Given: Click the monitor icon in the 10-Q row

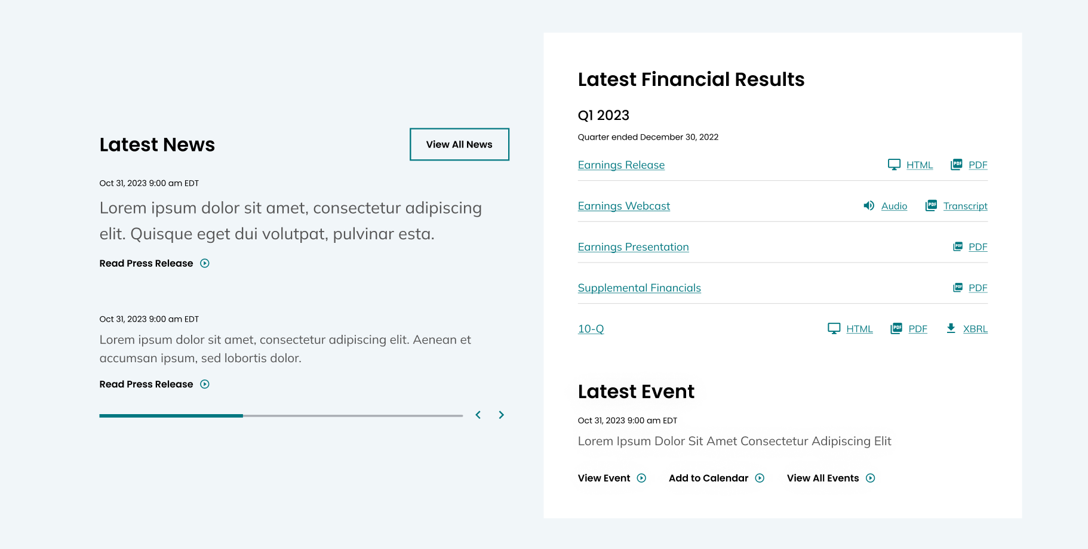Looking at the screenshot, I should [834, 328].
